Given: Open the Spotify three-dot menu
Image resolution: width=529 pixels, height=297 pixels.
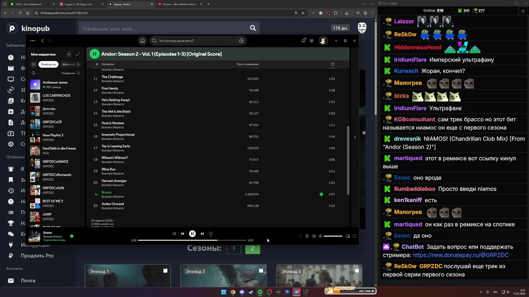Looking at the screenshot, I should (x=33, y=40).
